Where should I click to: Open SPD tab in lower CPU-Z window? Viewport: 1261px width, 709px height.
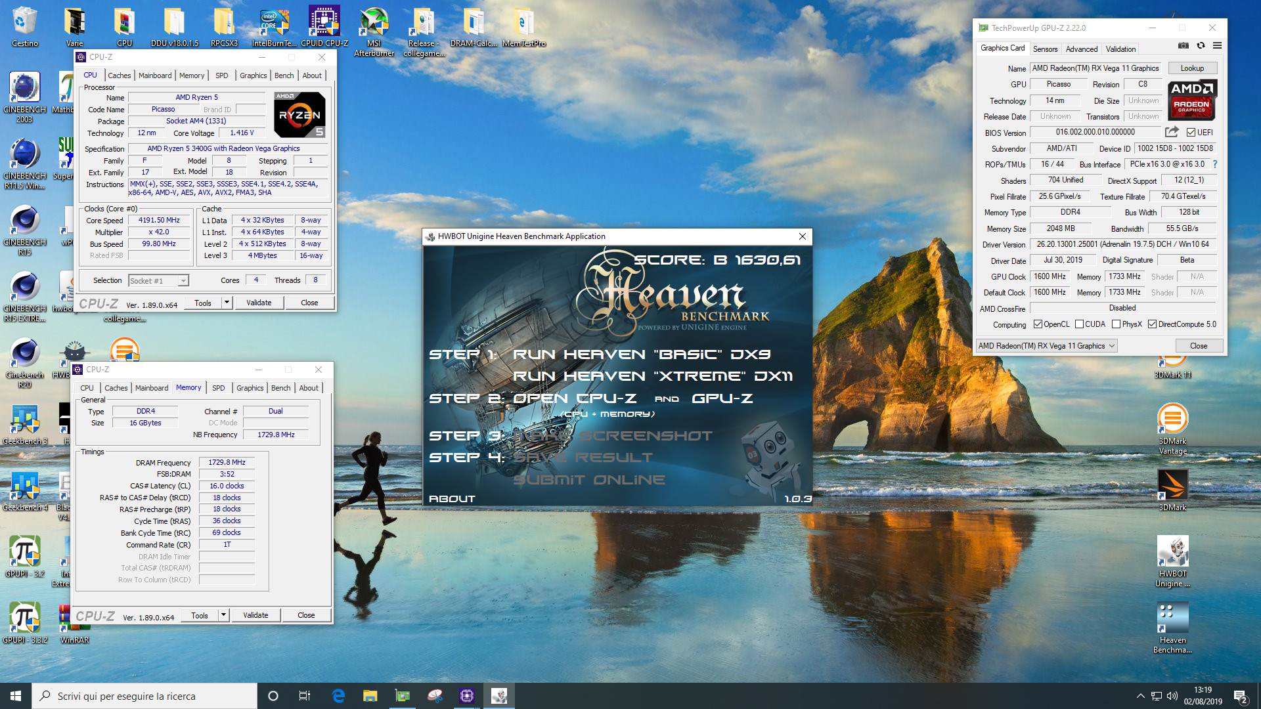(219, 388)
